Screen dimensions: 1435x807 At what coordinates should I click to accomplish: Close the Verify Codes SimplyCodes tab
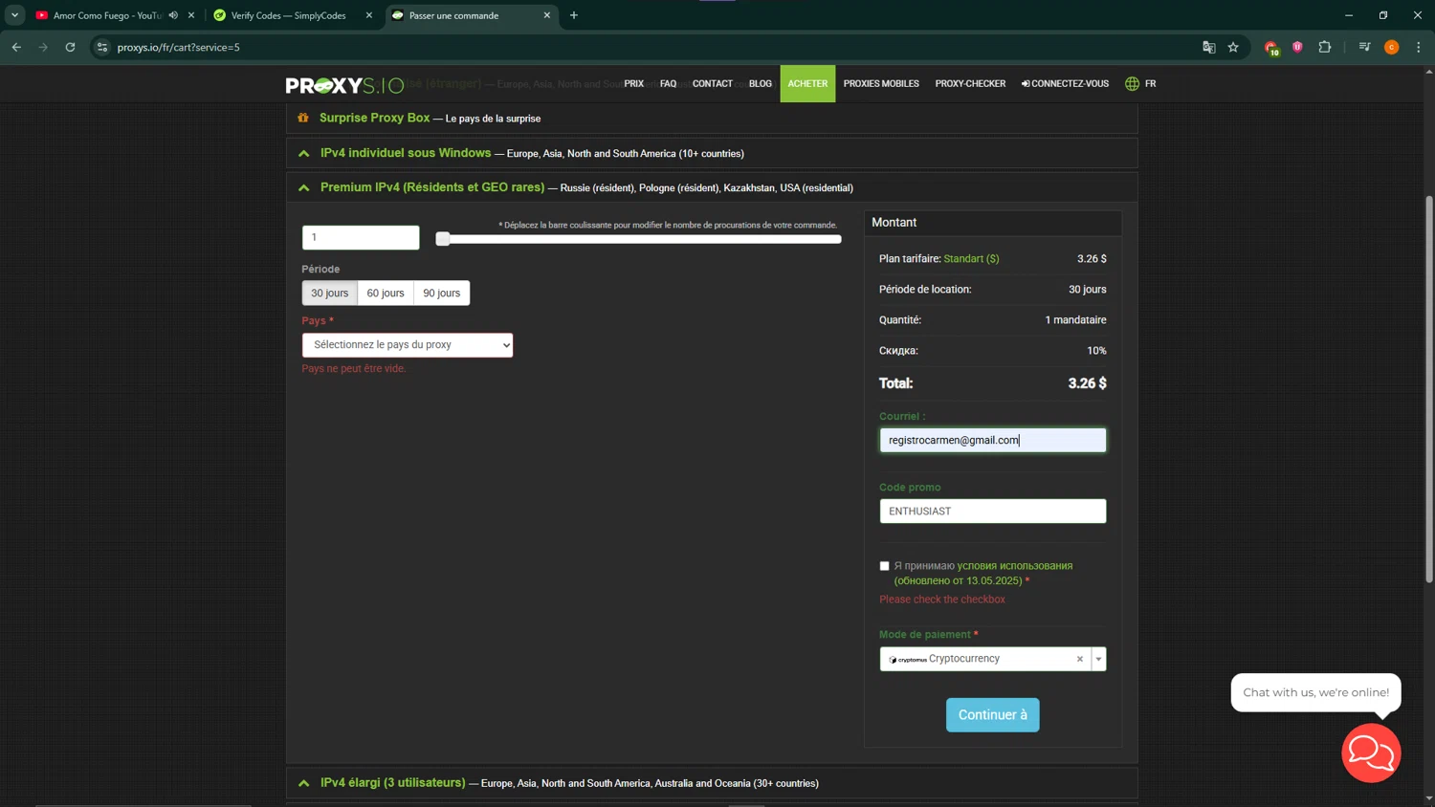coord(369,15)
